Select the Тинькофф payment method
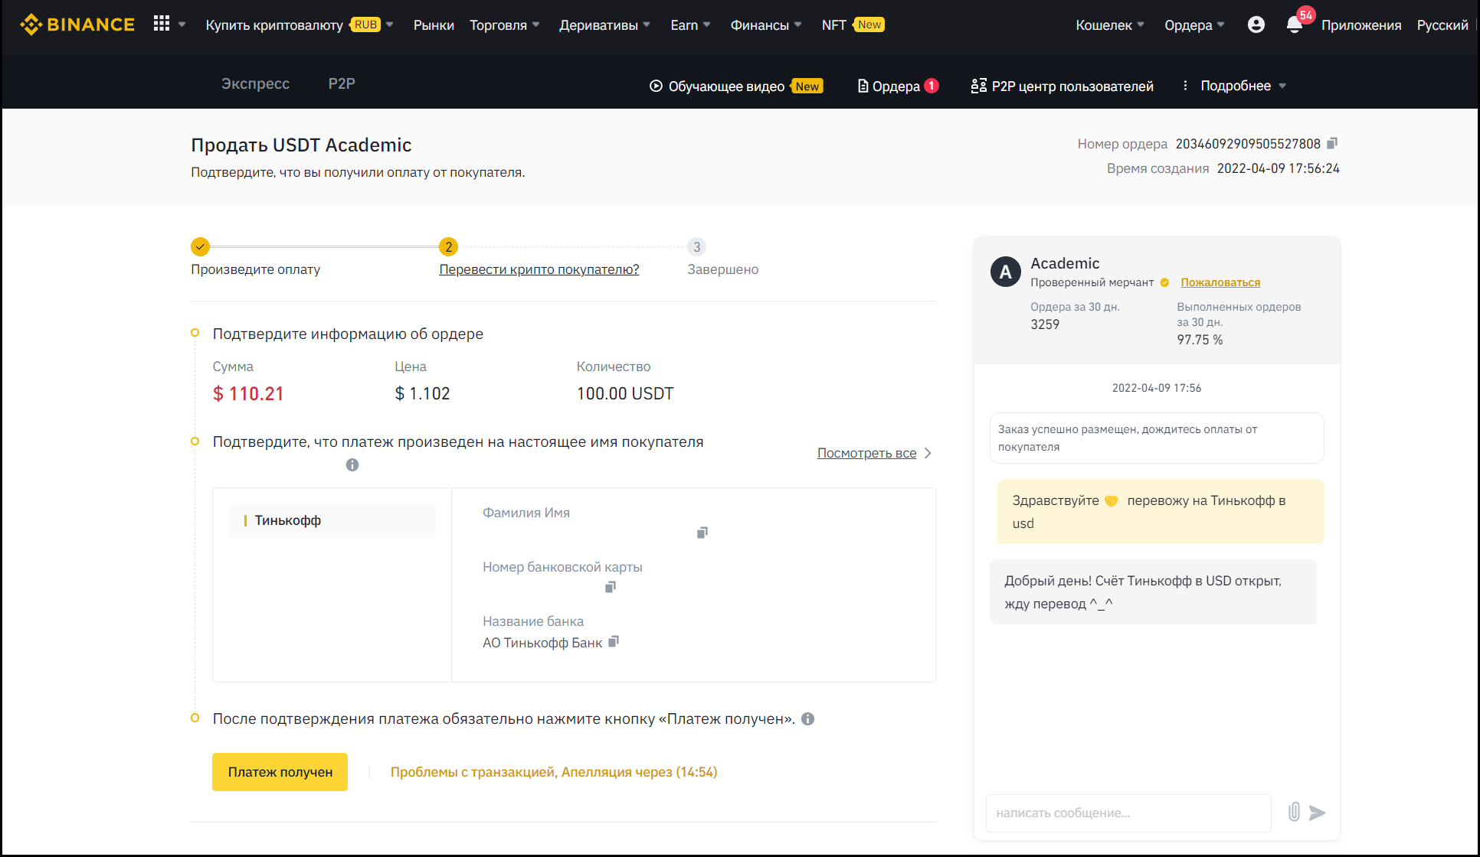Image resolution: width=1480 pixels, height=857 pixels. tap(332, 520)
